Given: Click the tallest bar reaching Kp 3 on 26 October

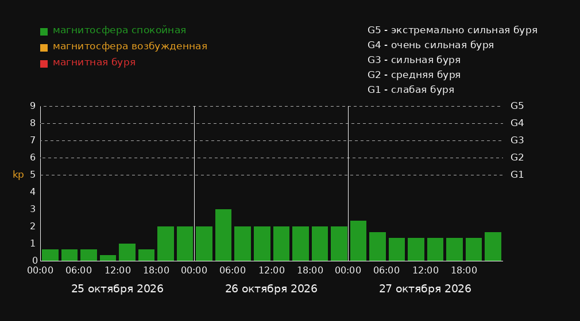Looking at the screenshot, I should tap(223, 235).
